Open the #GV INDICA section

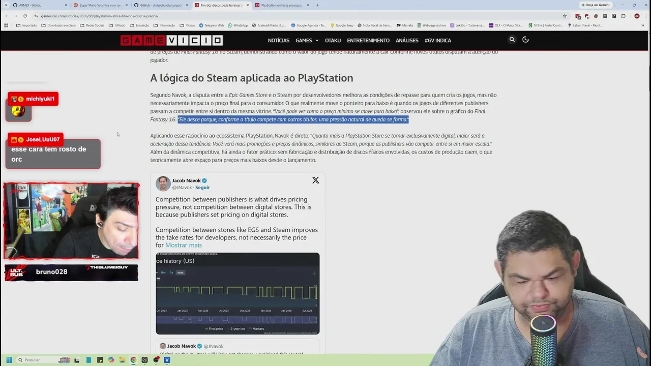point(438,41)
